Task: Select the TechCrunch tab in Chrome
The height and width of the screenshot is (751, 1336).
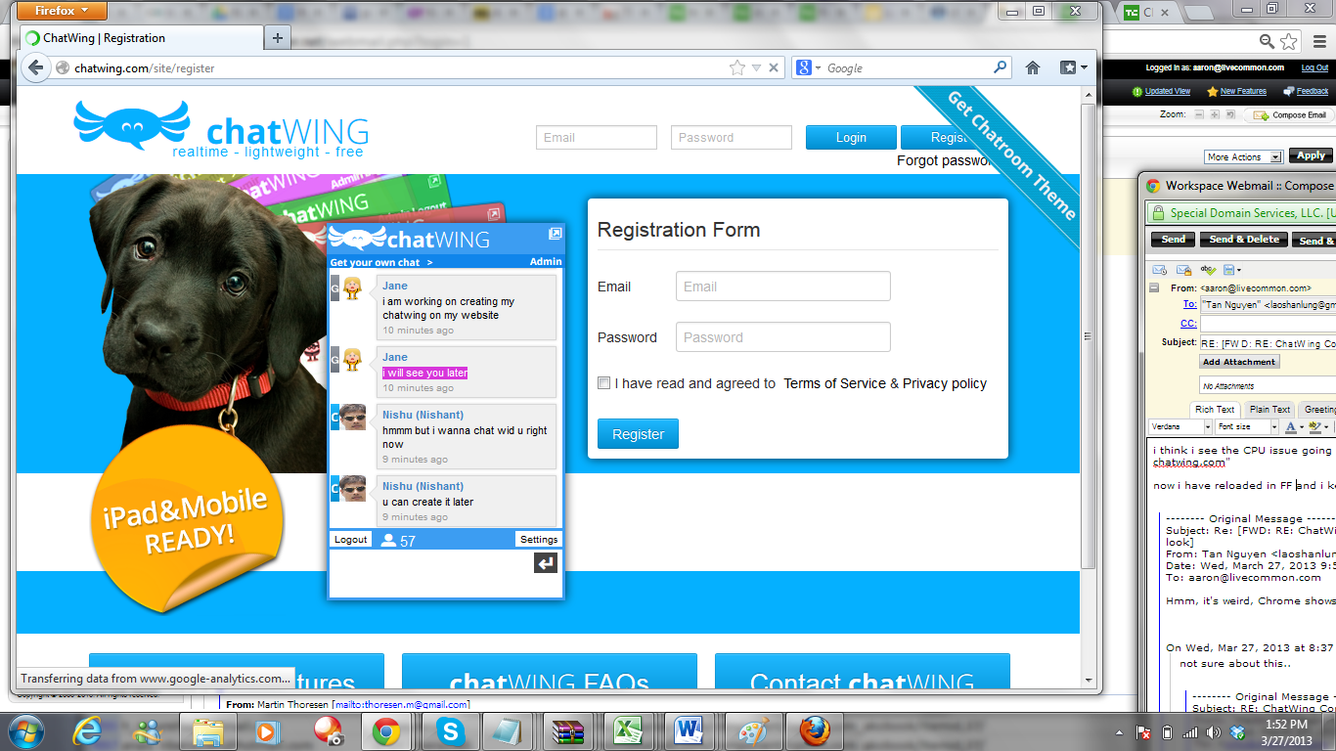Action: coord(1144,12)
